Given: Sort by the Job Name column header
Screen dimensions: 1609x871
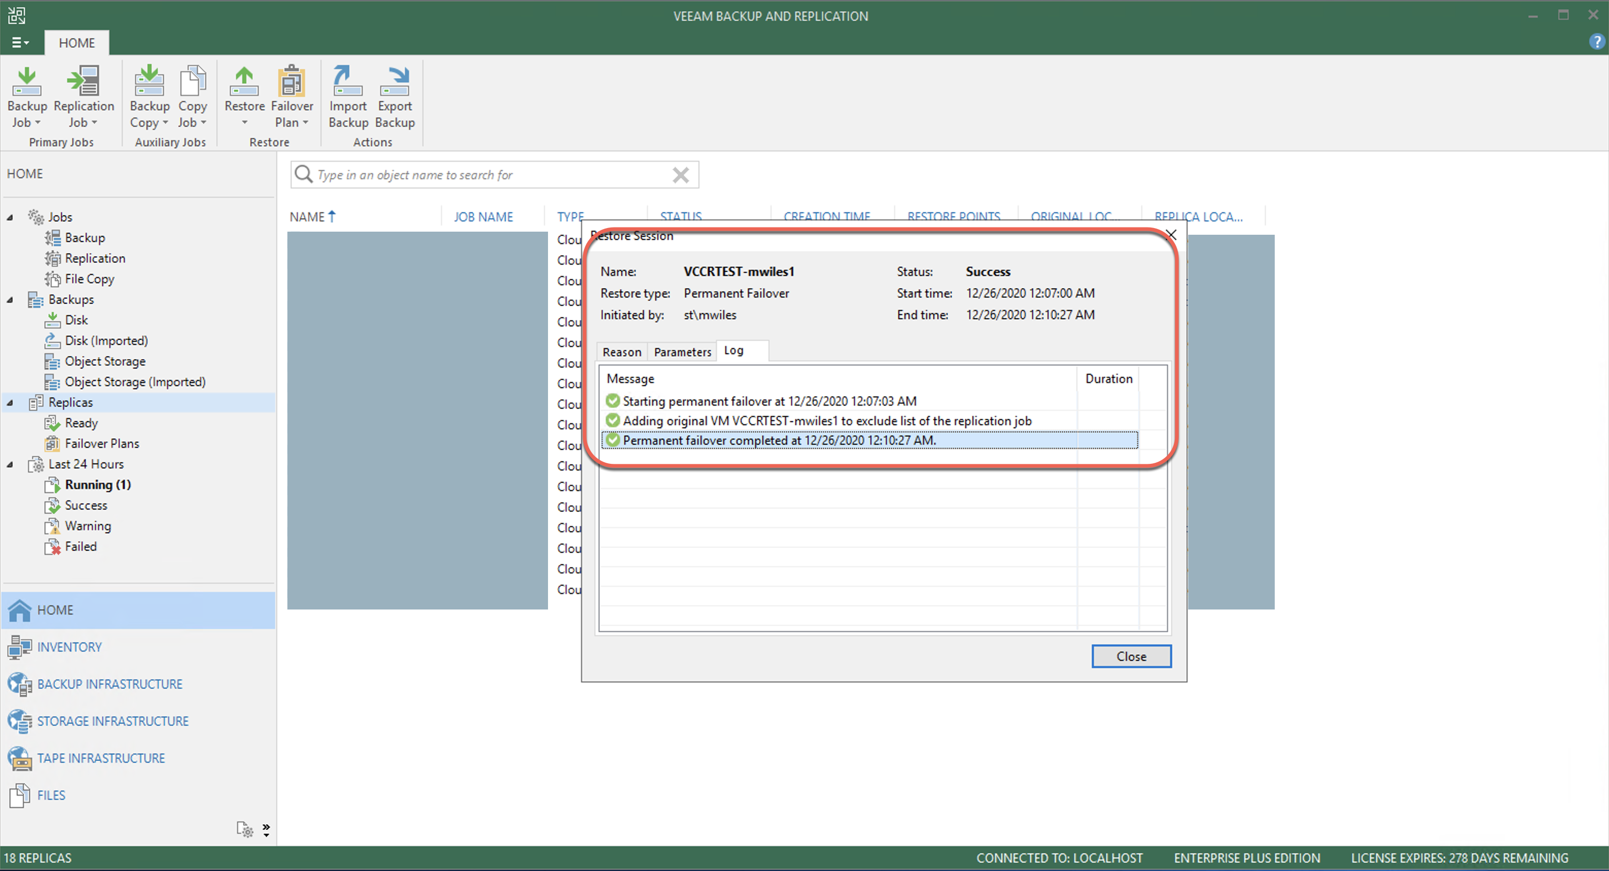Looking at the screenshot, I should click(483, 217).
